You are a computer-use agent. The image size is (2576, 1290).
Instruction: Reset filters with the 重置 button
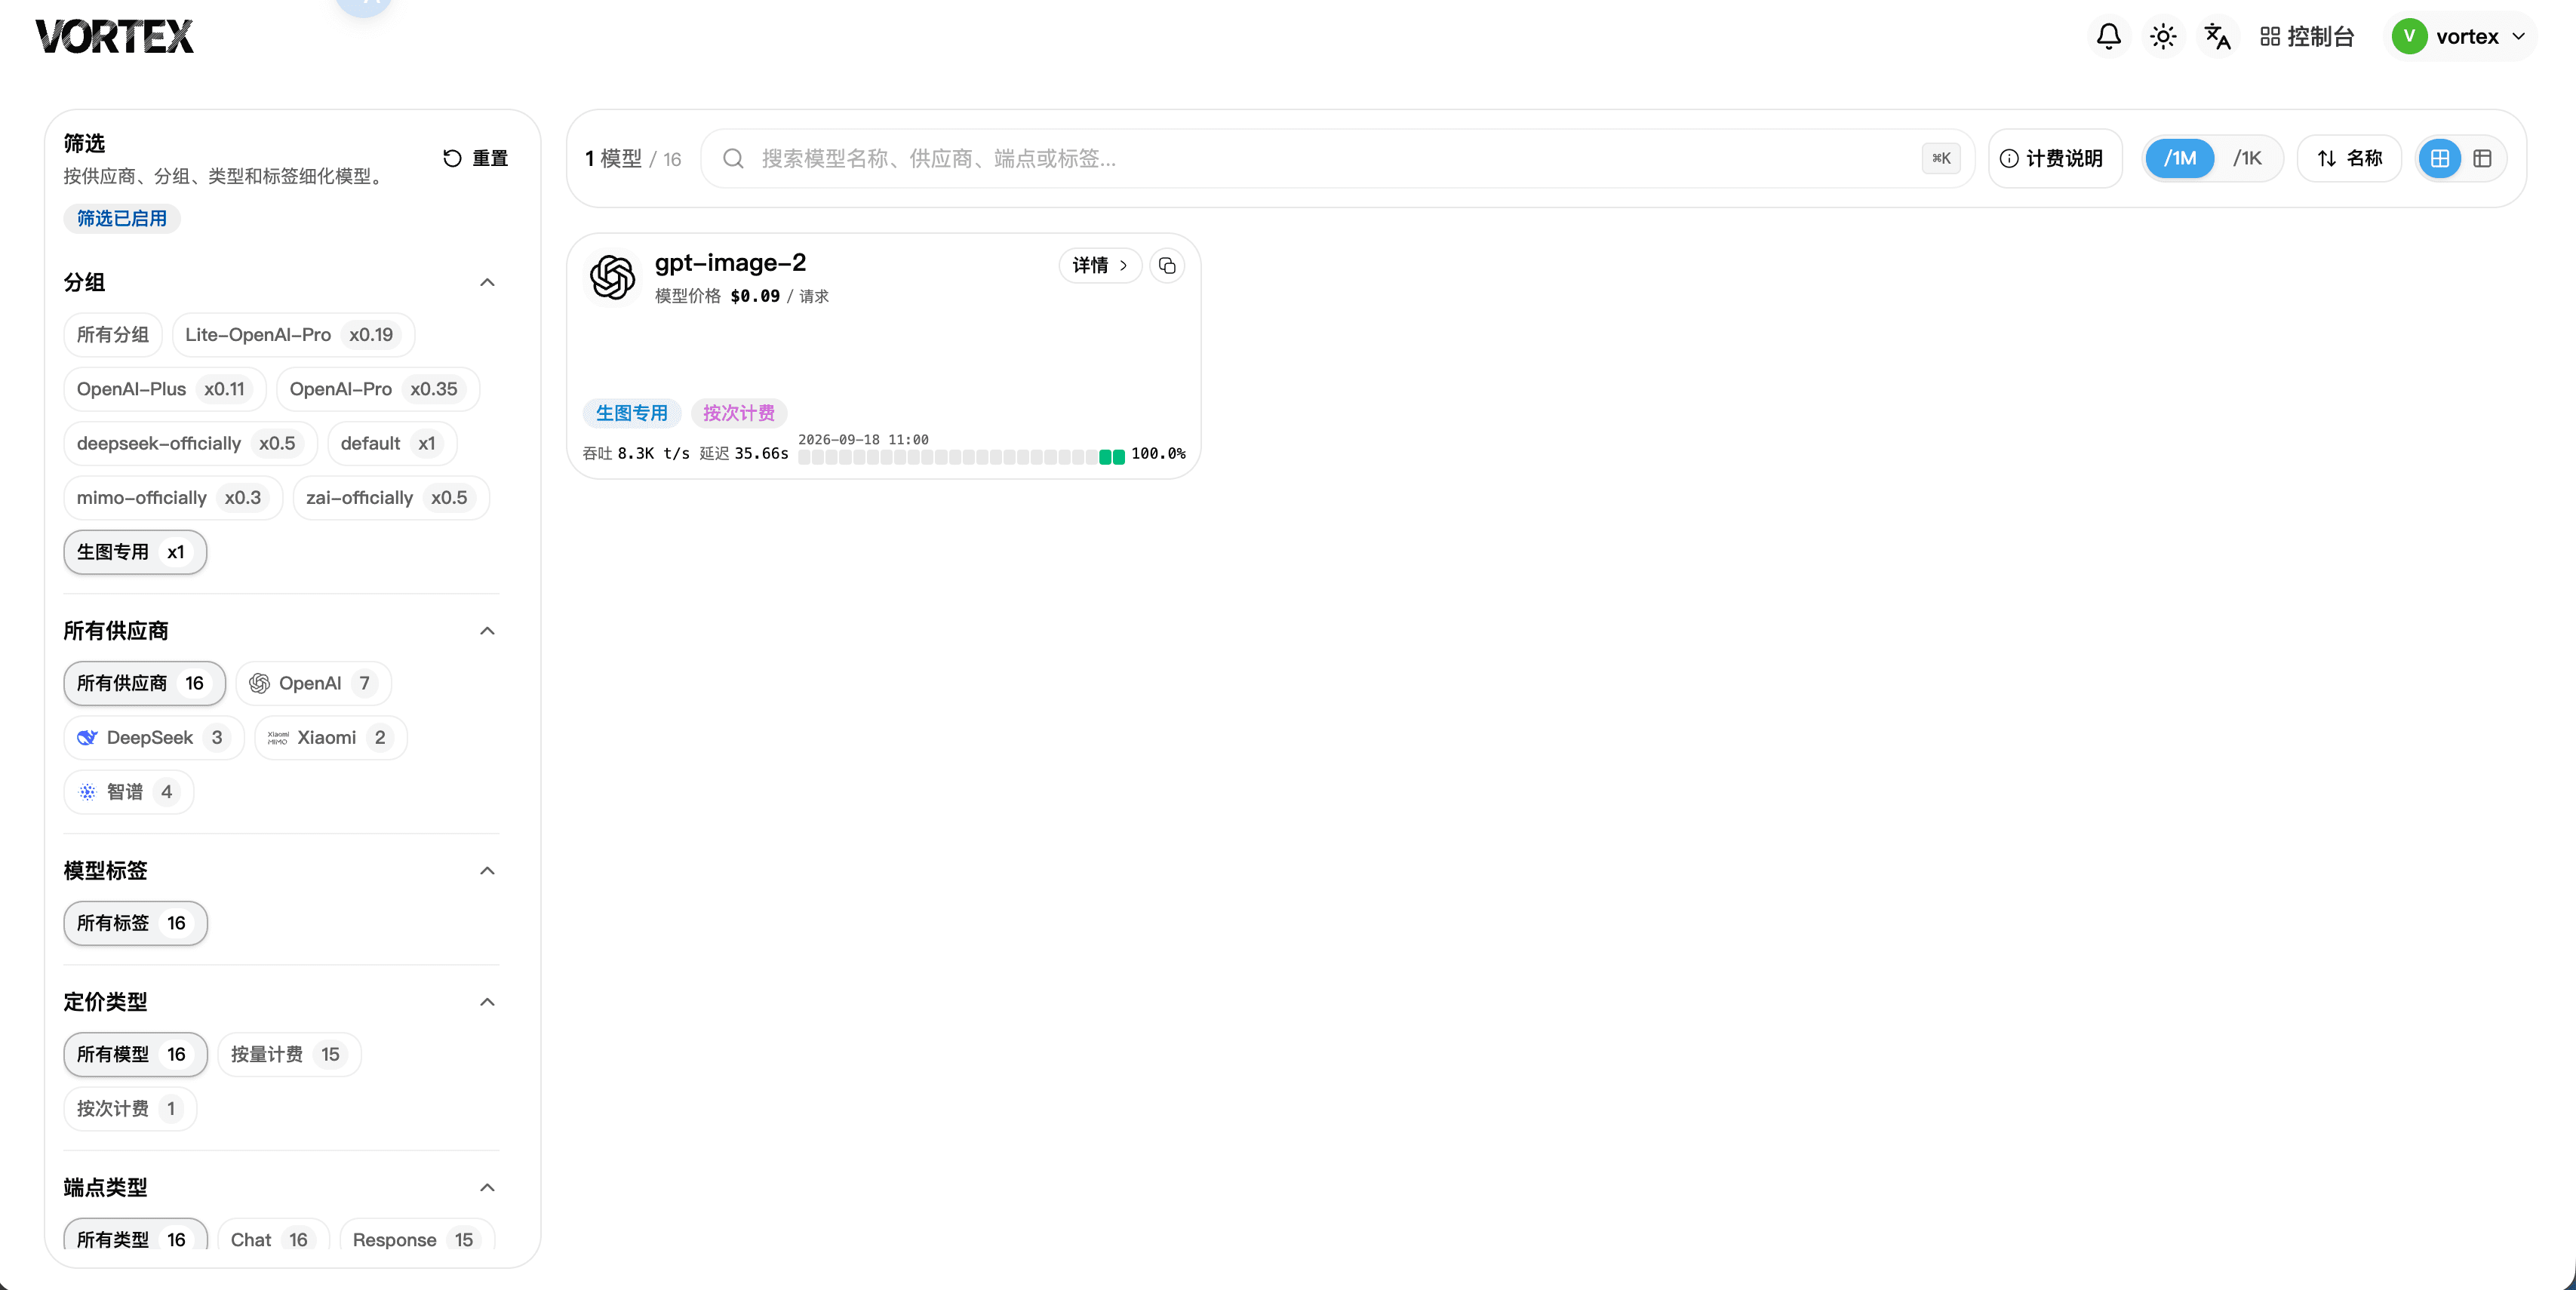(x=476, y=158)
